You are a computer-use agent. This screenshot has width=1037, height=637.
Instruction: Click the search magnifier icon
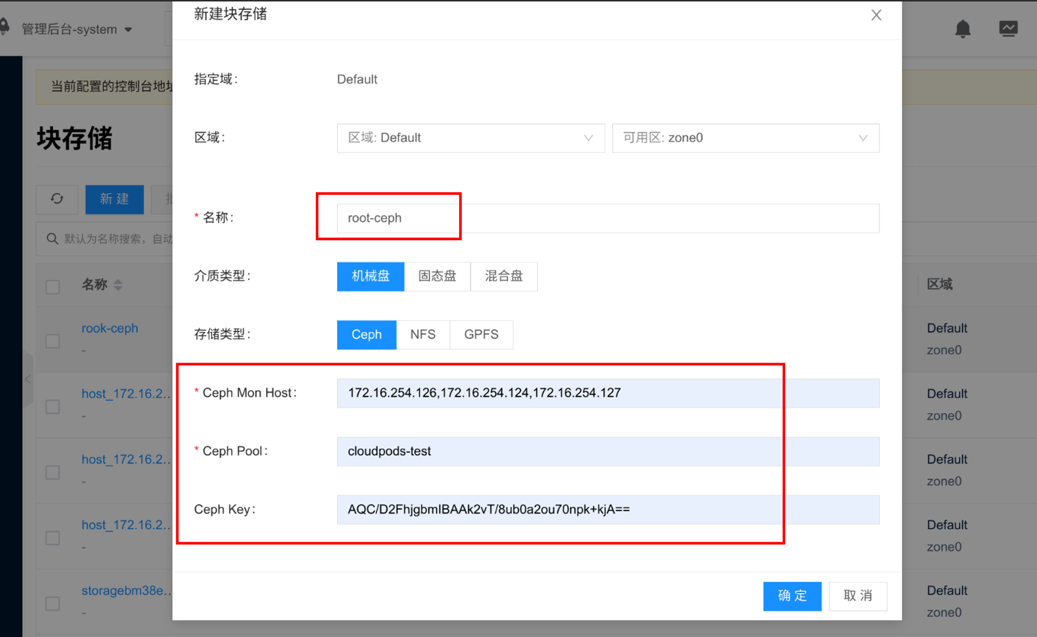(52, 239)
